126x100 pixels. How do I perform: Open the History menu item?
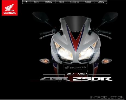coord(48,2)
